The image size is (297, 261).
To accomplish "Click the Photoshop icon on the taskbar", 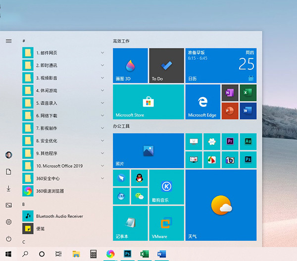I will (127, 254).
